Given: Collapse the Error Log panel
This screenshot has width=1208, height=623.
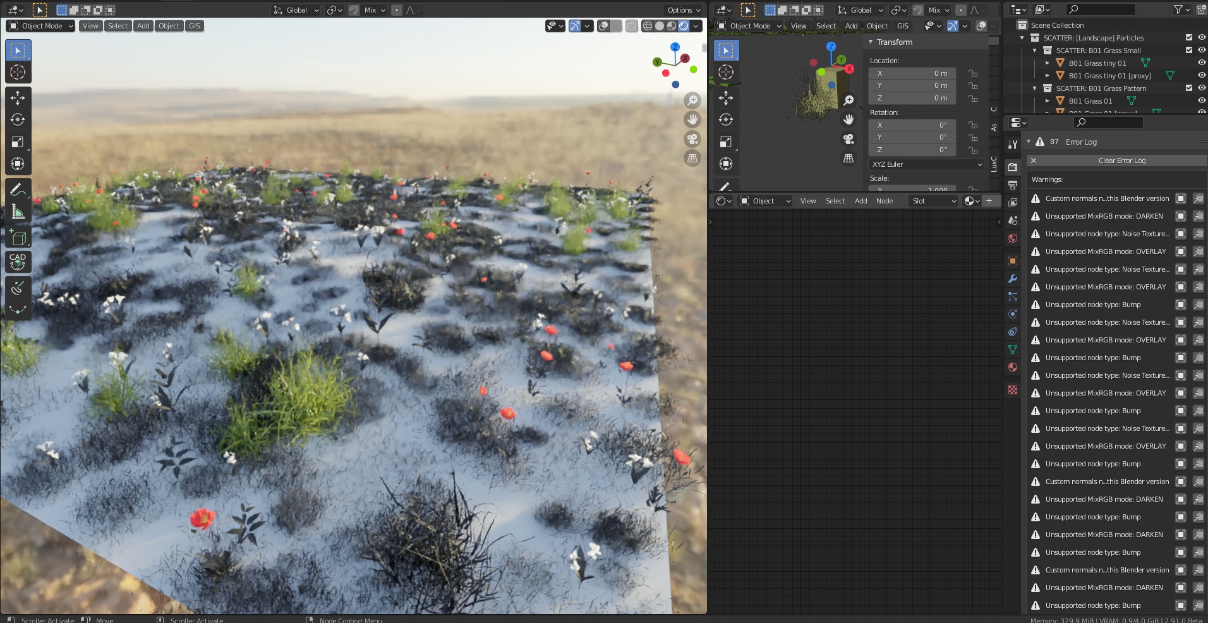Looking at the screenshot, I should [x=1029, y=142].
